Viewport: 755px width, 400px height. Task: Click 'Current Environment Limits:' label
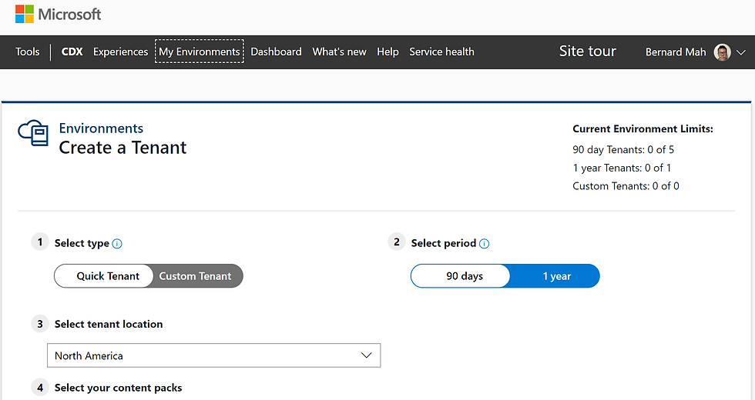pos(643,129)
